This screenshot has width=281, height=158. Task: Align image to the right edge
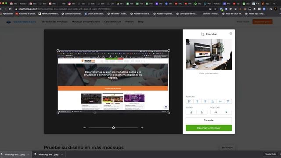[205, 101]
